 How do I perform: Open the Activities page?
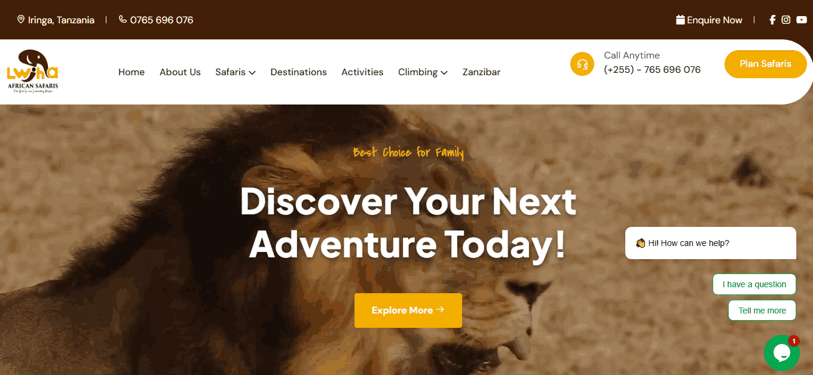point(362,72)
